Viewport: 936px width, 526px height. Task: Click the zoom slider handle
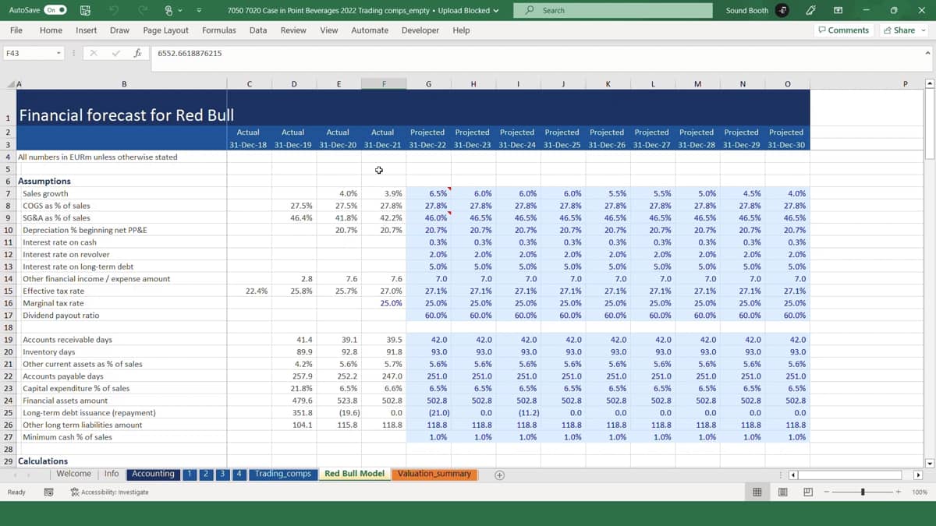(863, 492)
